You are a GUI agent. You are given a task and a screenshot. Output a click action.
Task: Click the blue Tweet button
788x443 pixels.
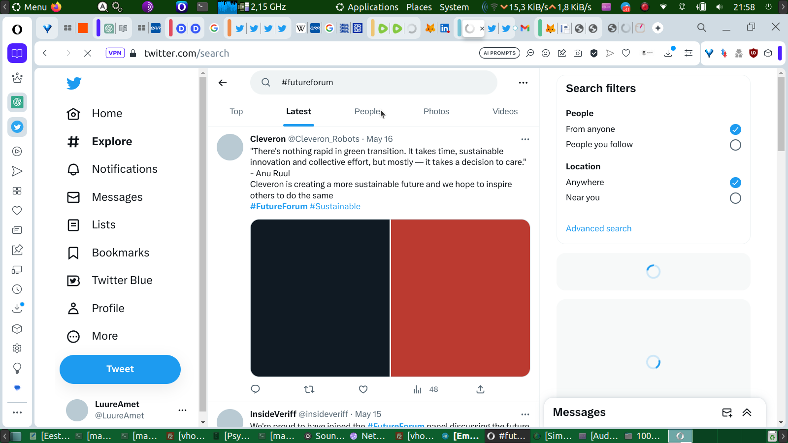120,369
